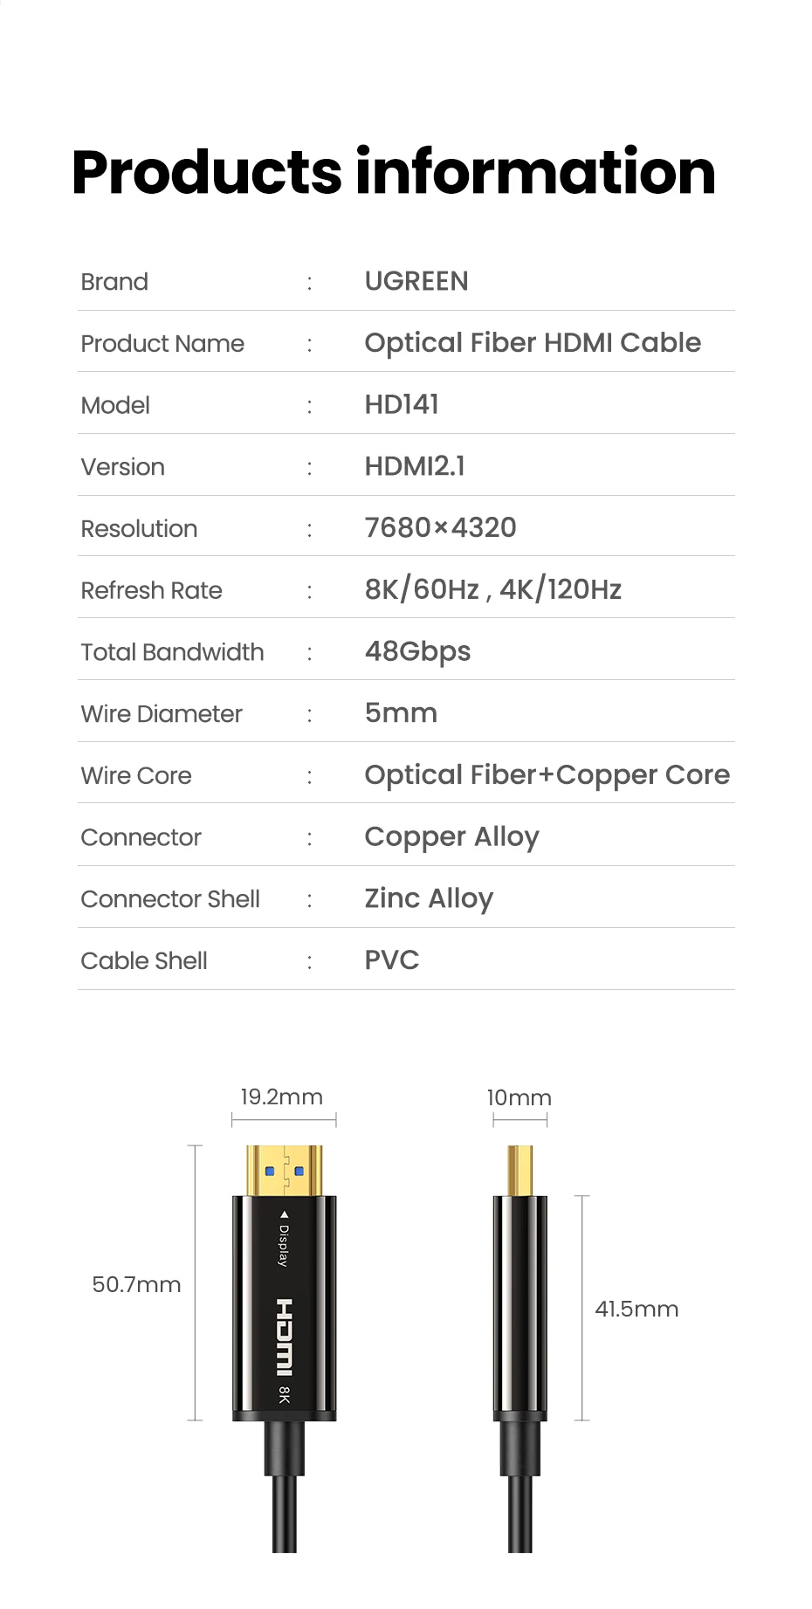Select the HD141 model value
The image size is (812, 1609).
(402, 404)
